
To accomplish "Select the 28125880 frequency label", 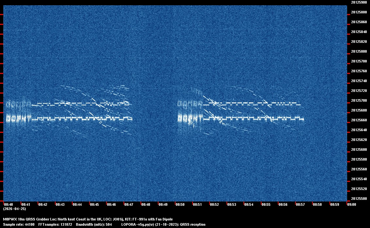I will click(359, 12).
